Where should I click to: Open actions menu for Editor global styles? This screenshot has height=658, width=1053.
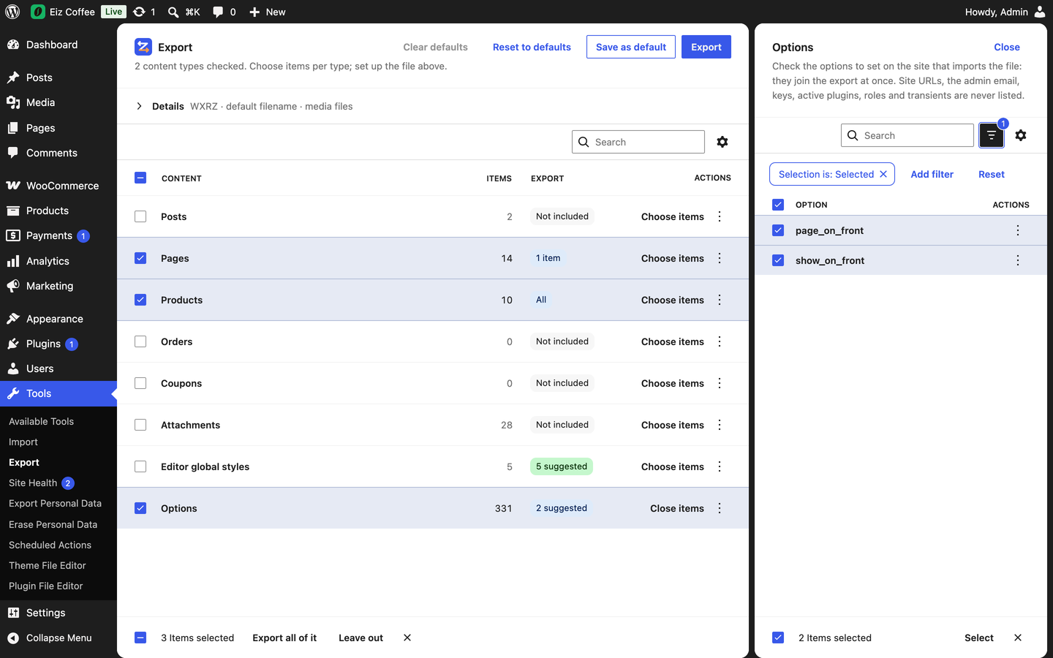pyautogui.click(x=720, y=466)
